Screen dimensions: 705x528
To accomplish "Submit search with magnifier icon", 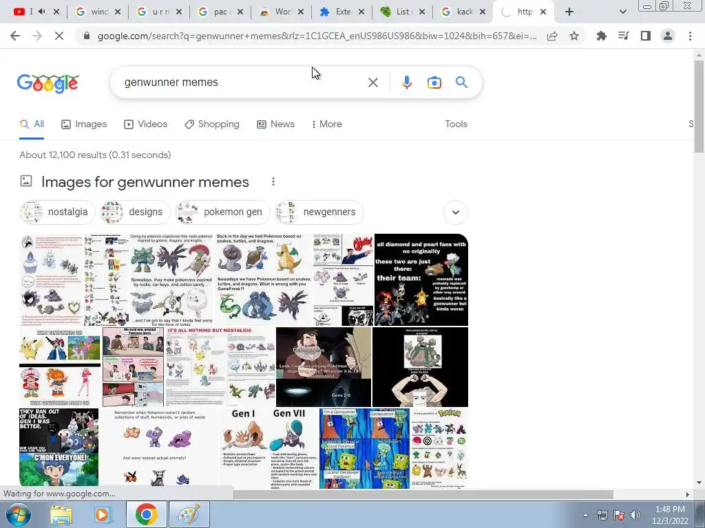I will point(461,82).
